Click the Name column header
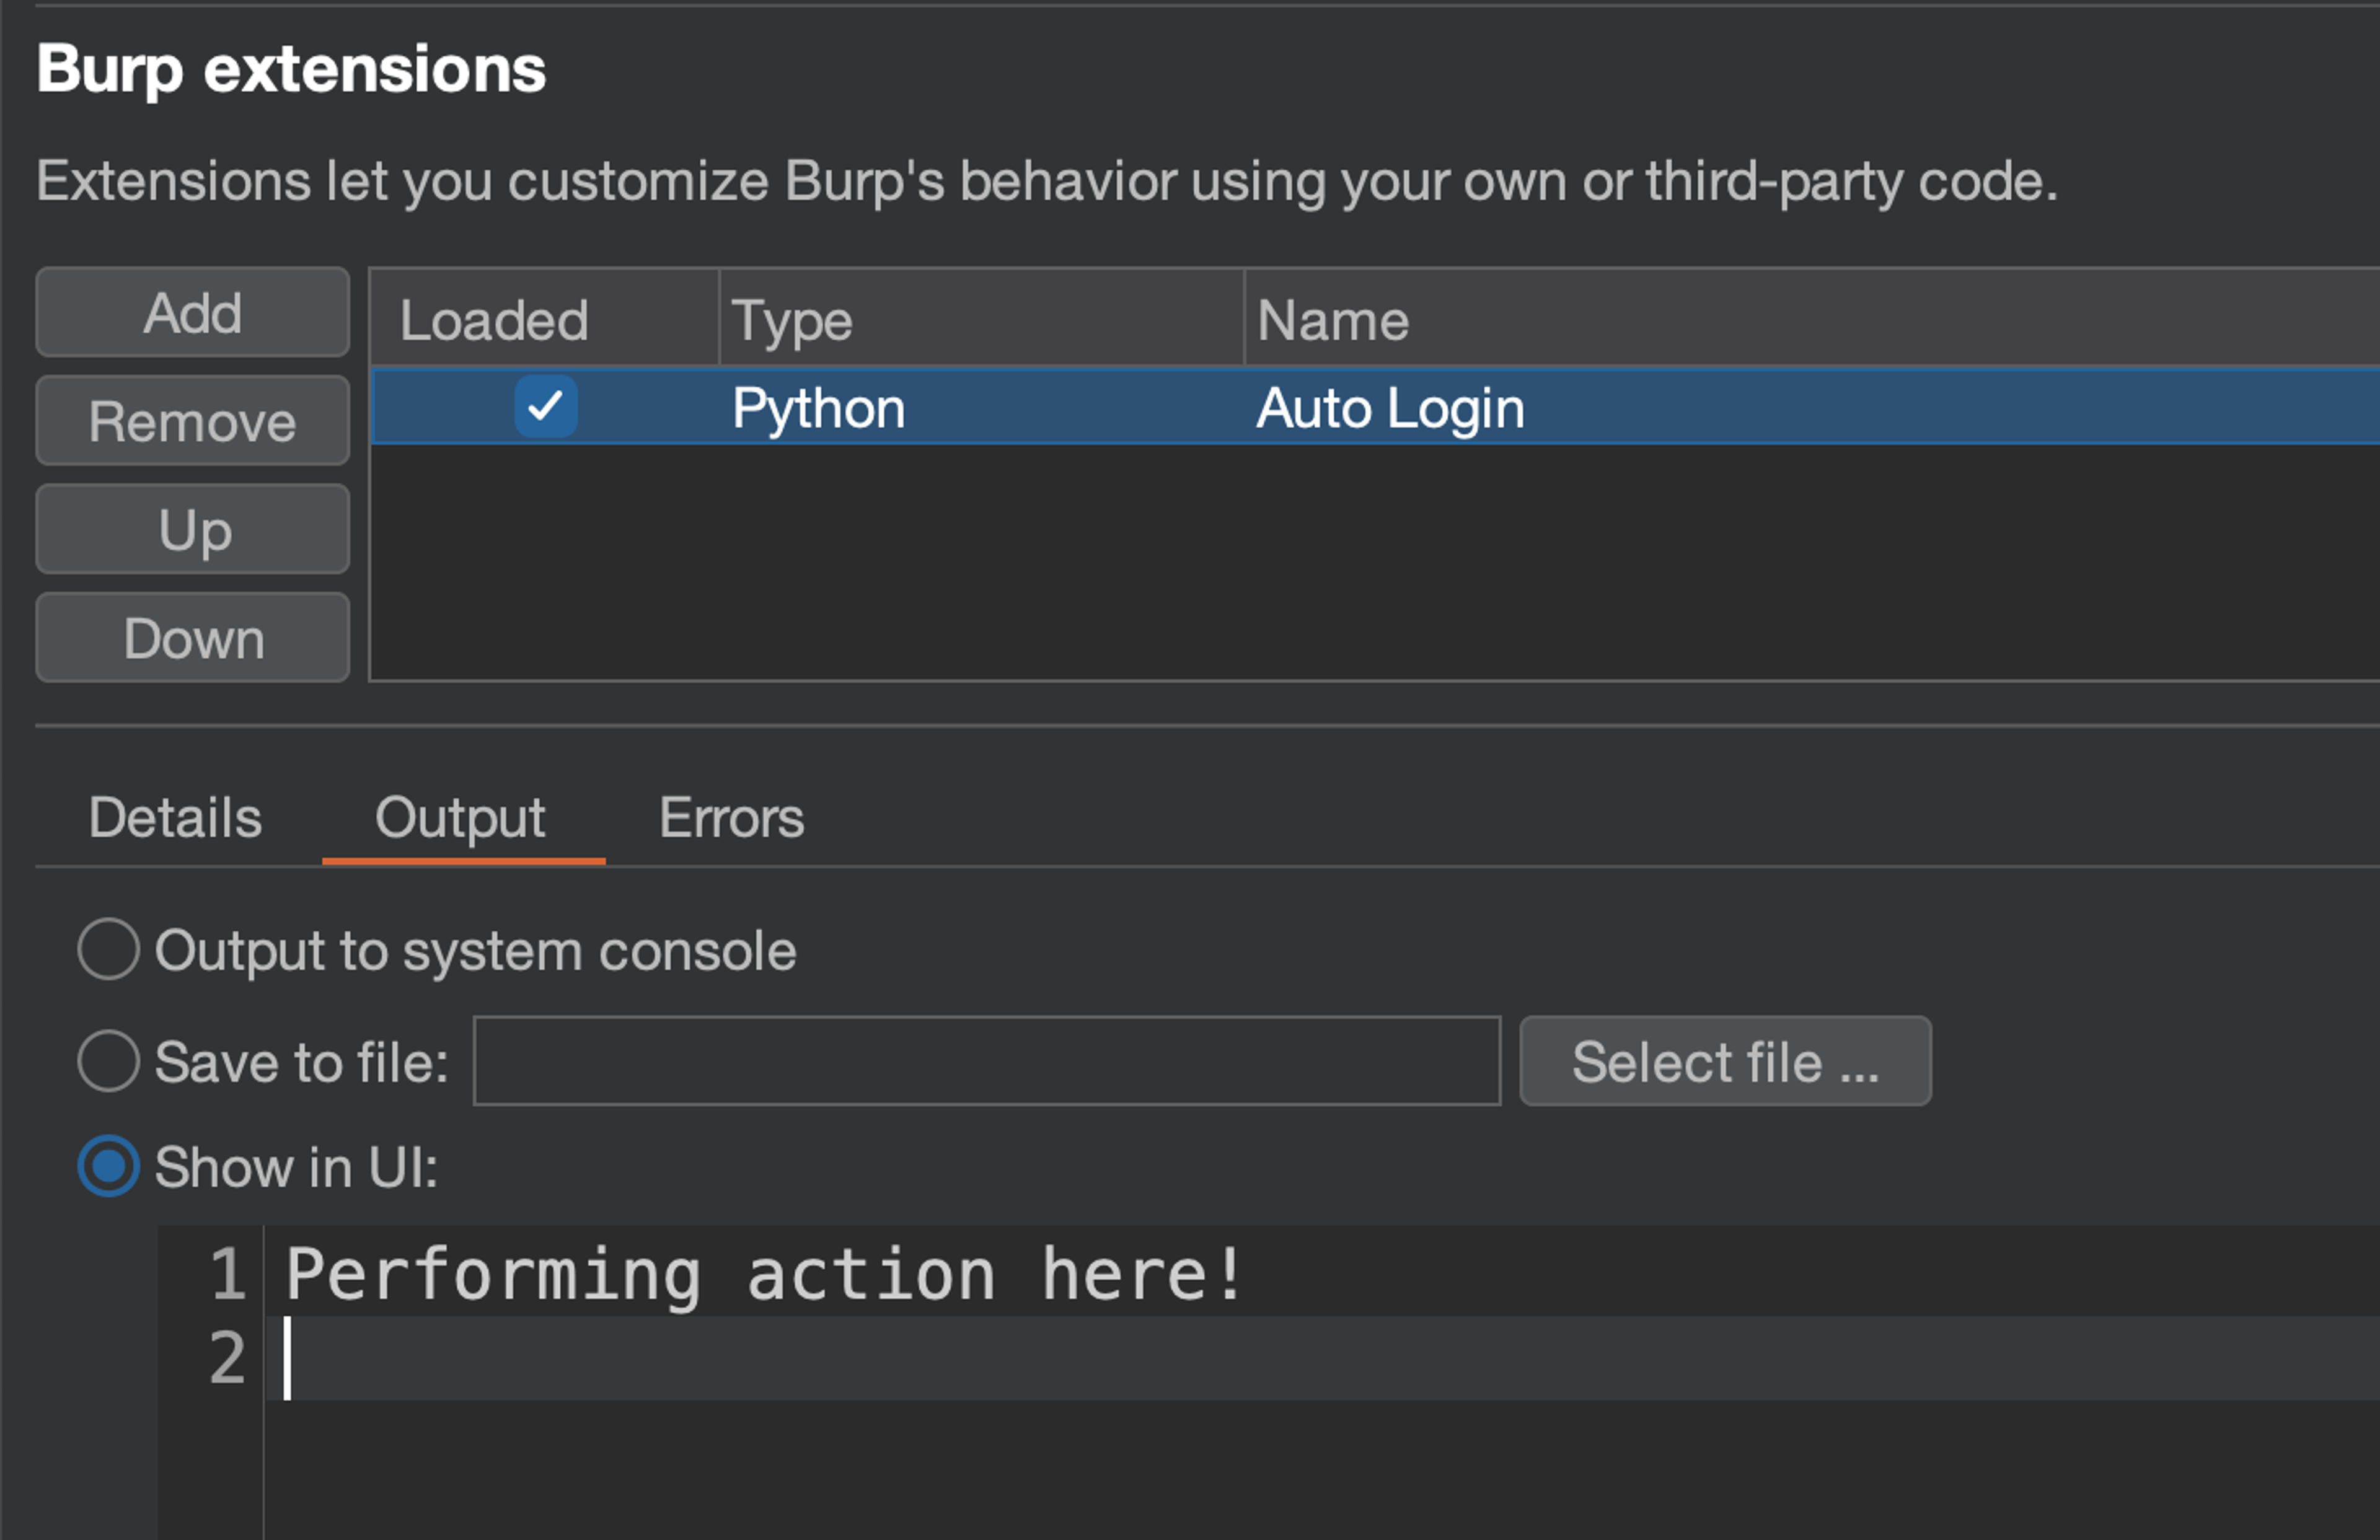The image size is (2380, 1540). click(1332, 320)
